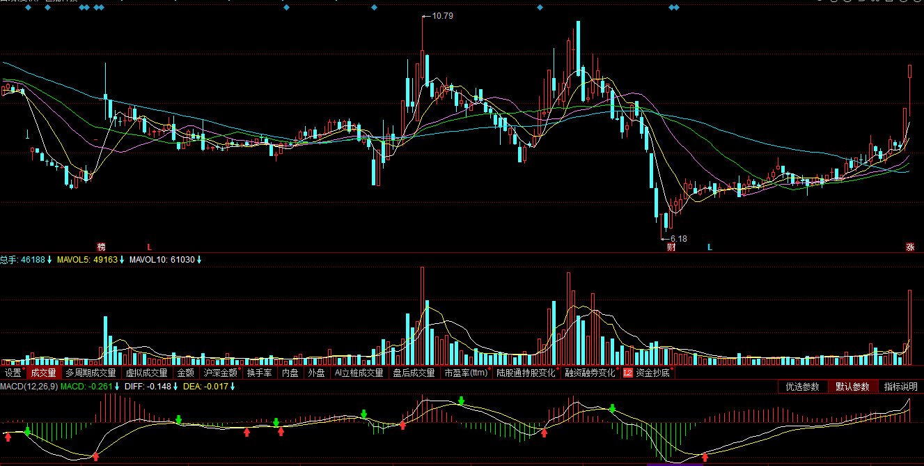Select the 盘后成交量 tab
Viewport: 924px width, 466px height.
[414, 373]
